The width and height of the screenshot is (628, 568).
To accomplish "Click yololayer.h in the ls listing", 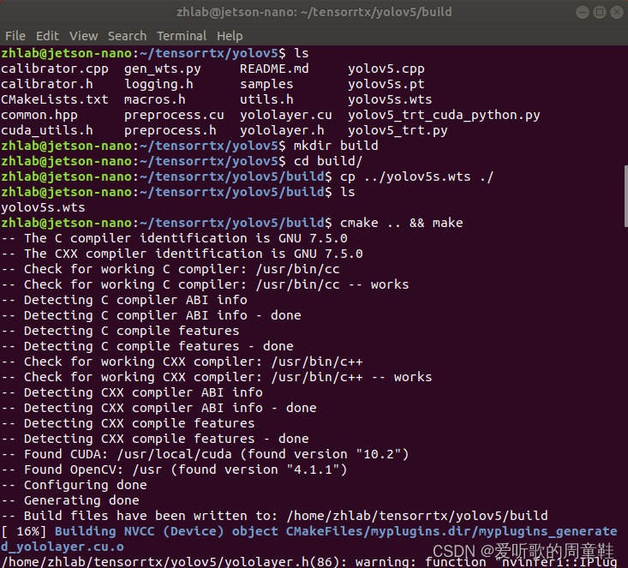I will (x=282, y=130).
